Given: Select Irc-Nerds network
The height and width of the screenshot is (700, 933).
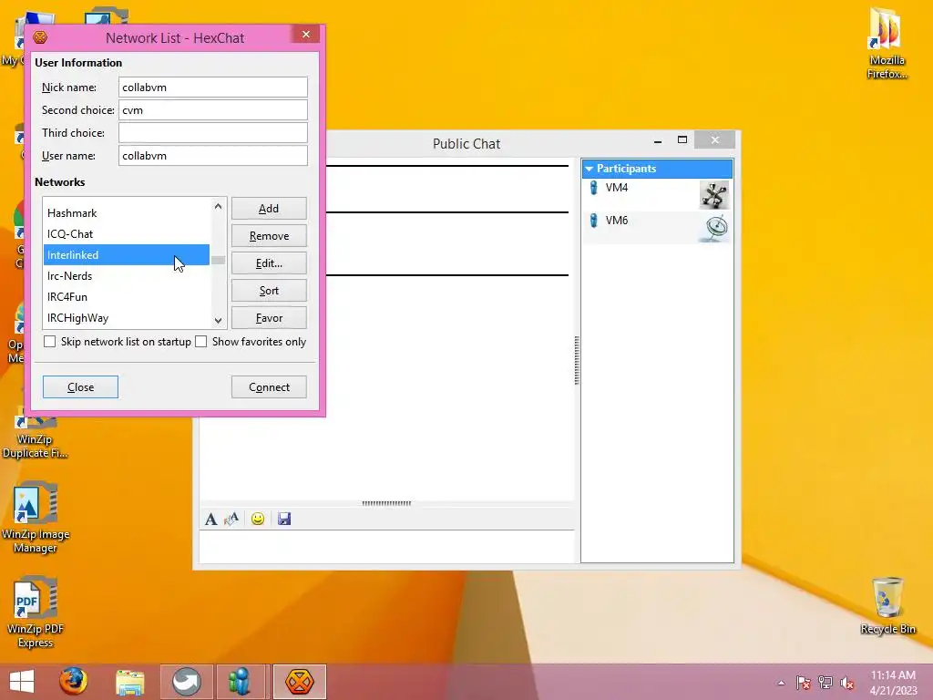Looking at the screenshot, I should pos(126,275).
